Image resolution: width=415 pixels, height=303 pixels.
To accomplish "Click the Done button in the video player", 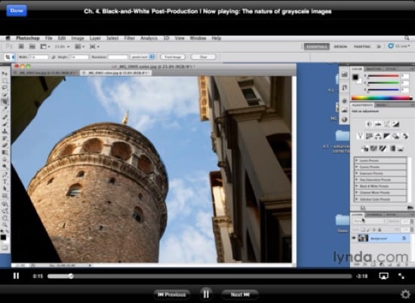I will [x=17, y=11].
